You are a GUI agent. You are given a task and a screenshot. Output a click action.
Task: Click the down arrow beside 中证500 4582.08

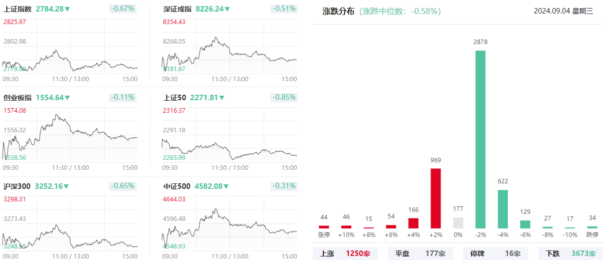click(x=226, y=186)
